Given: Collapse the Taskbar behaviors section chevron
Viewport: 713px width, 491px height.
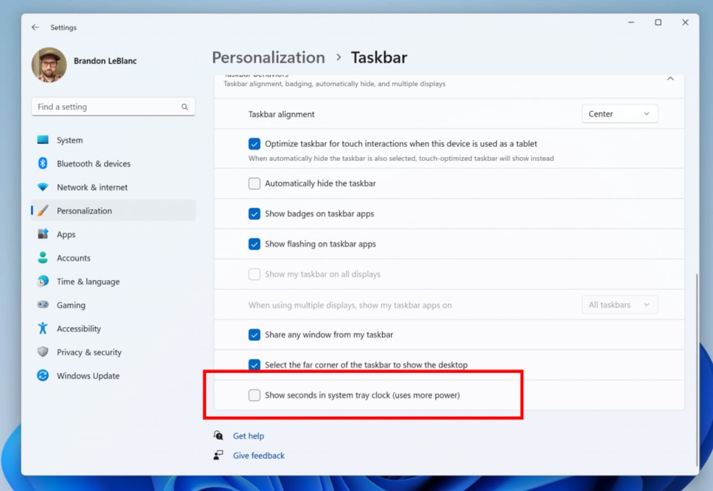Looking at the screenshot, I should pyautogui.click(x=670, y=79).
